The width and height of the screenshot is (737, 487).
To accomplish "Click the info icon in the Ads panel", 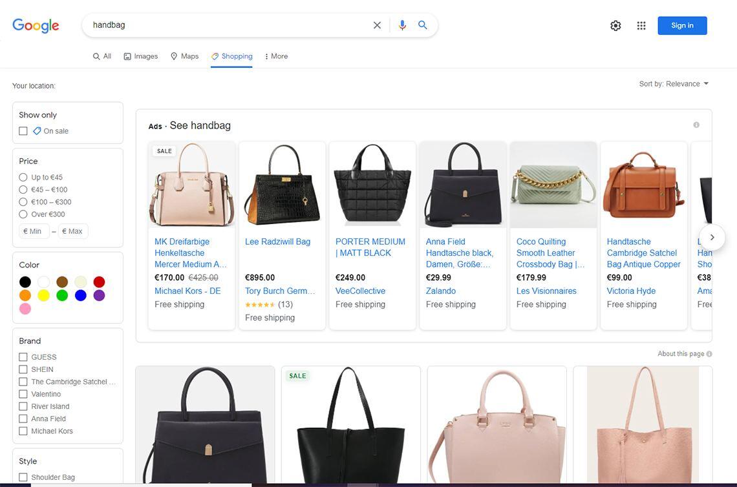I will [x=696, y=125].
